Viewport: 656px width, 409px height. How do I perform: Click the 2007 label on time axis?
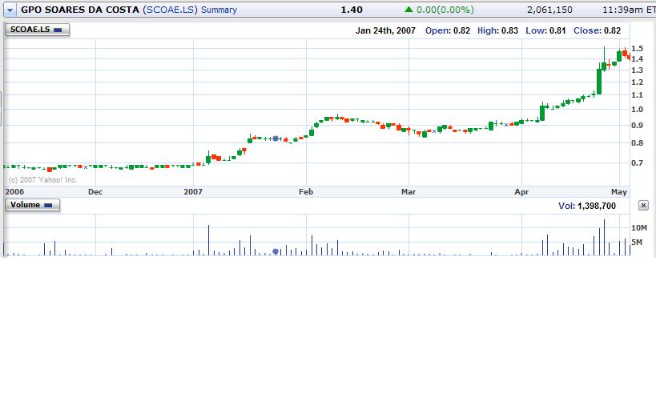193,192
